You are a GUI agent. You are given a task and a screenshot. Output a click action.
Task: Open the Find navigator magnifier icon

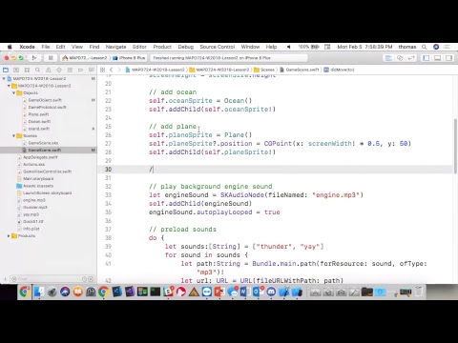click(37, 70)
